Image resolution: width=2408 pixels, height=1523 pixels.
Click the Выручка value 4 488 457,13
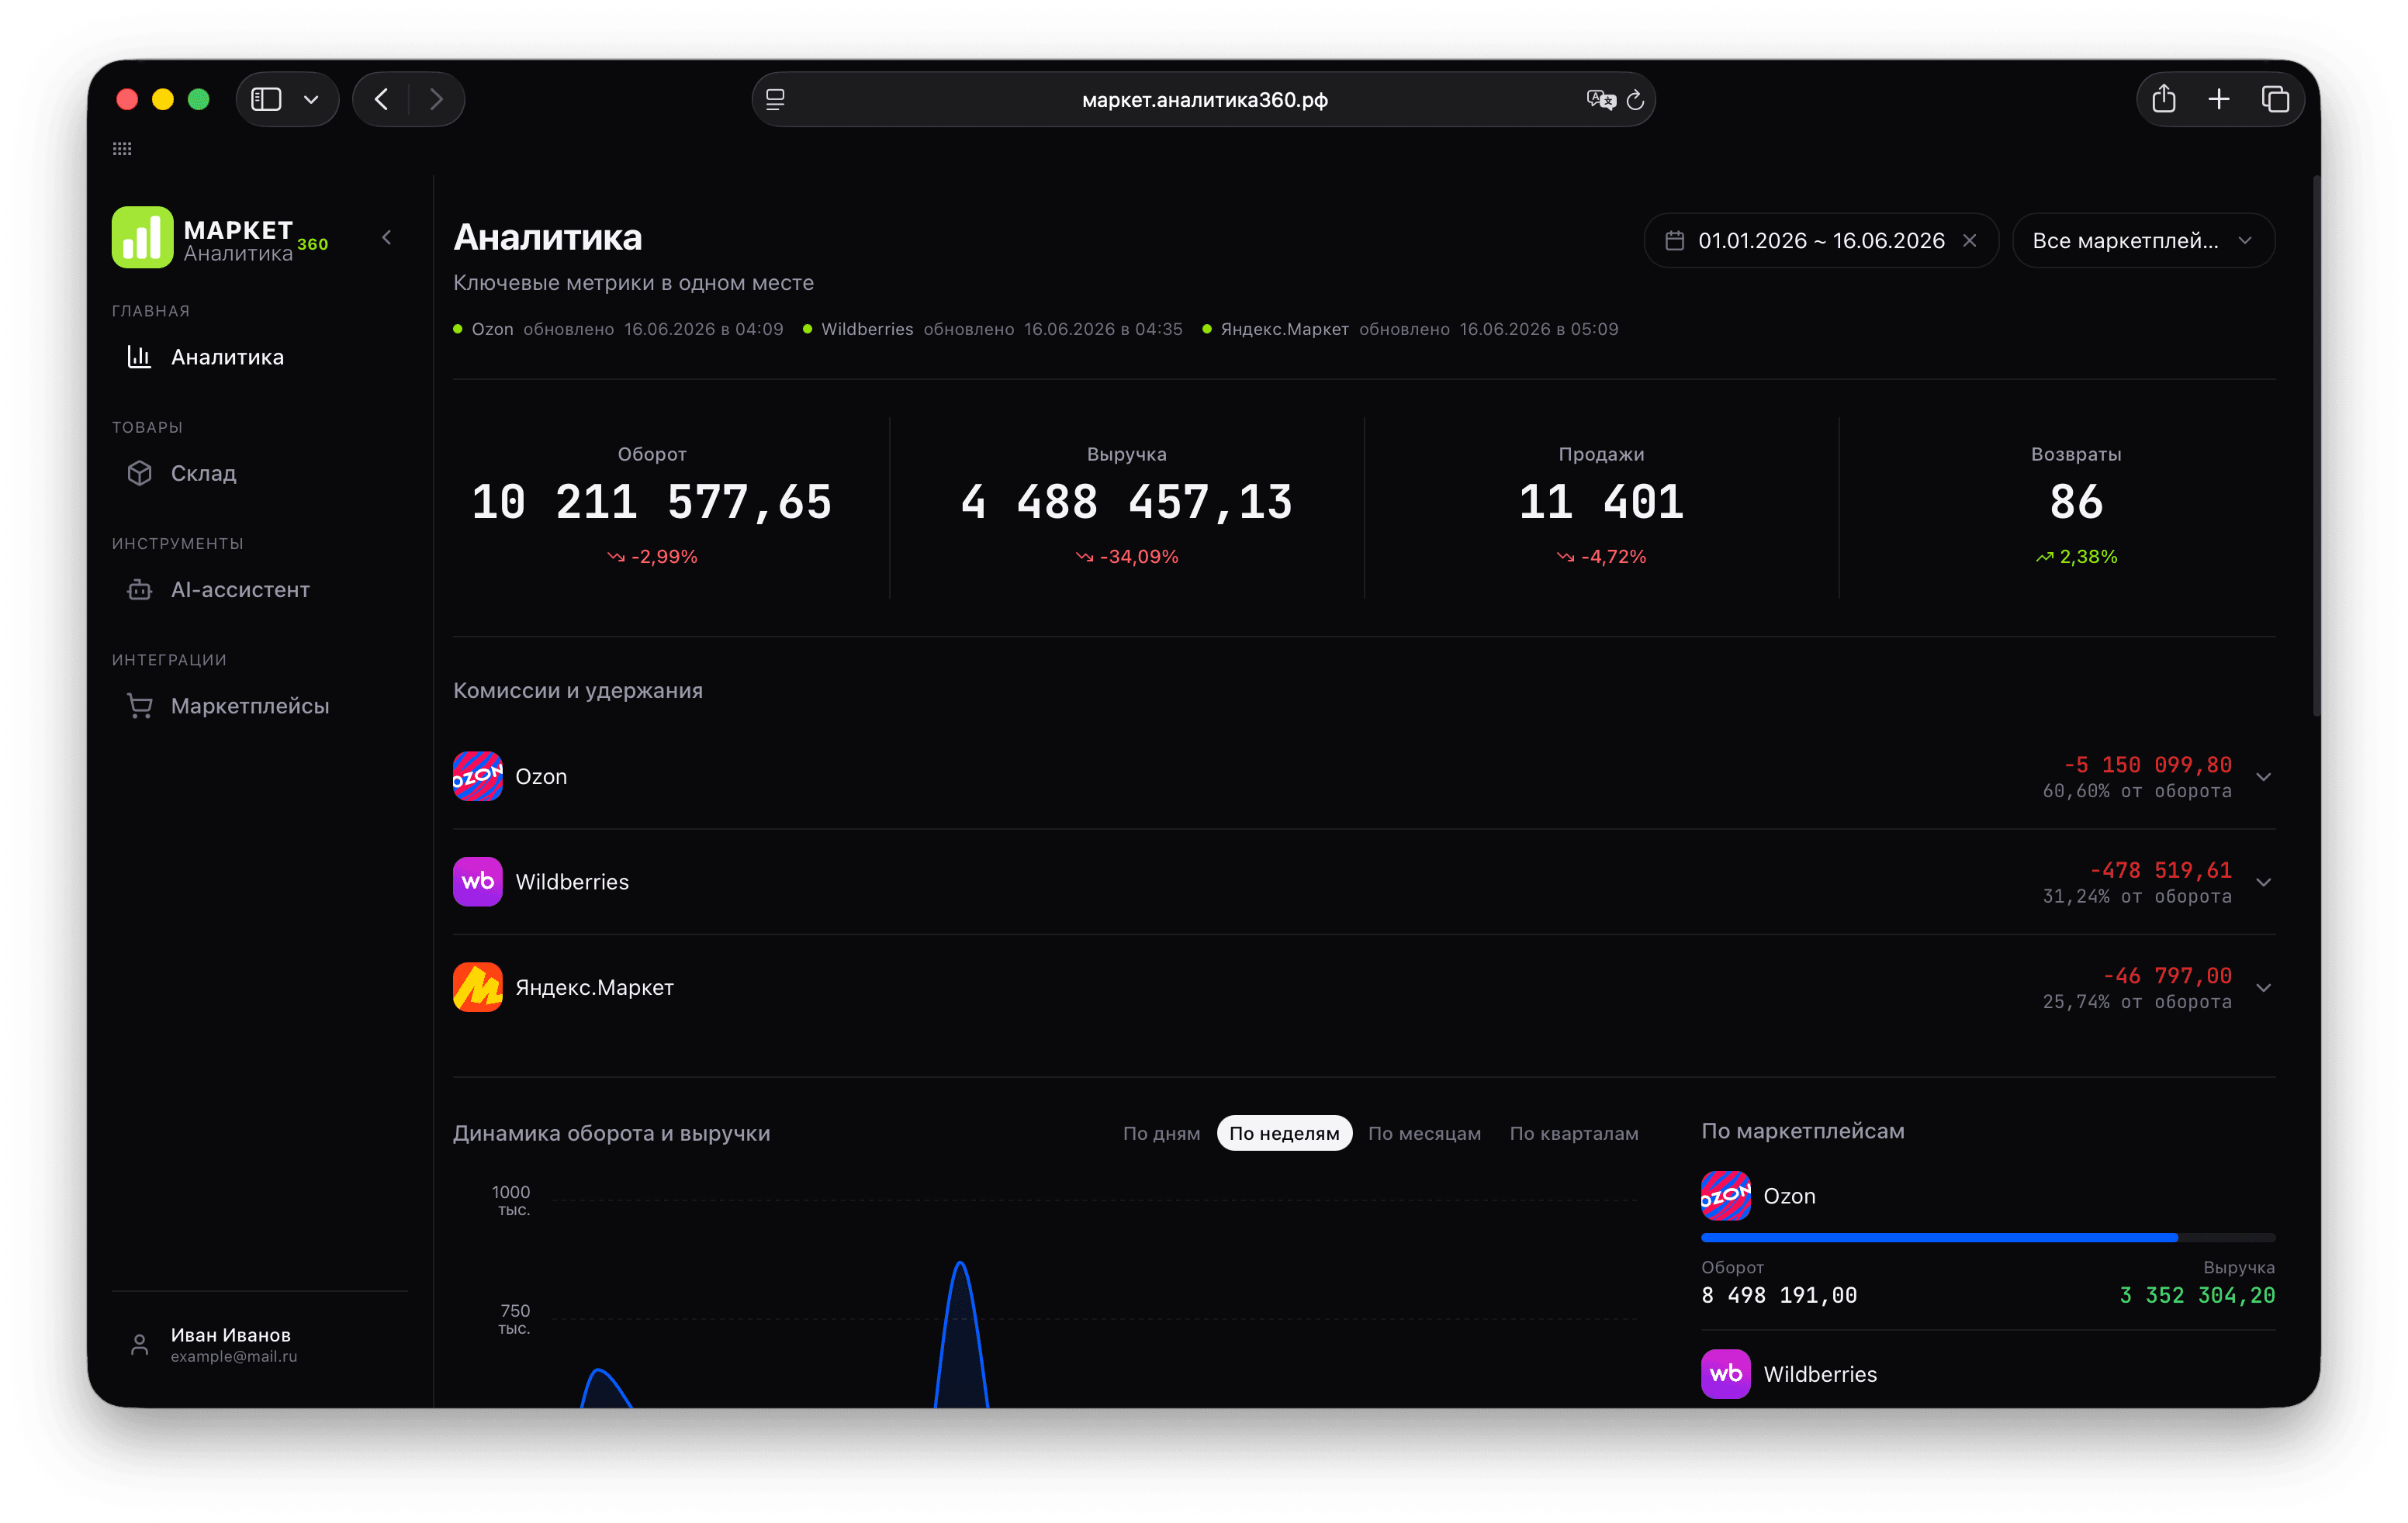[x=1127, y=502]
